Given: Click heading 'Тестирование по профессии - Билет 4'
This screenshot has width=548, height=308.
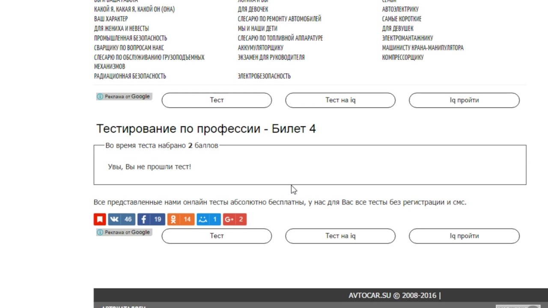Looking at the screenshot, I should point(206,129).
